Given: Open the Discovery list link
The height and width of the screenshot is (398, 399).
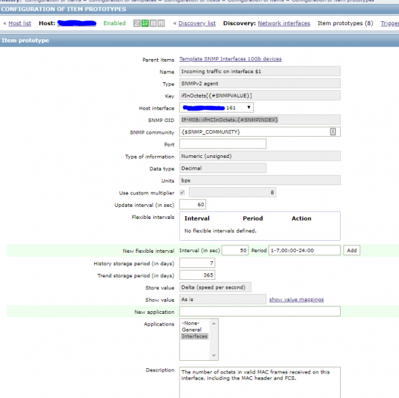Looking at the screenshot, I should tap(197, 23).
